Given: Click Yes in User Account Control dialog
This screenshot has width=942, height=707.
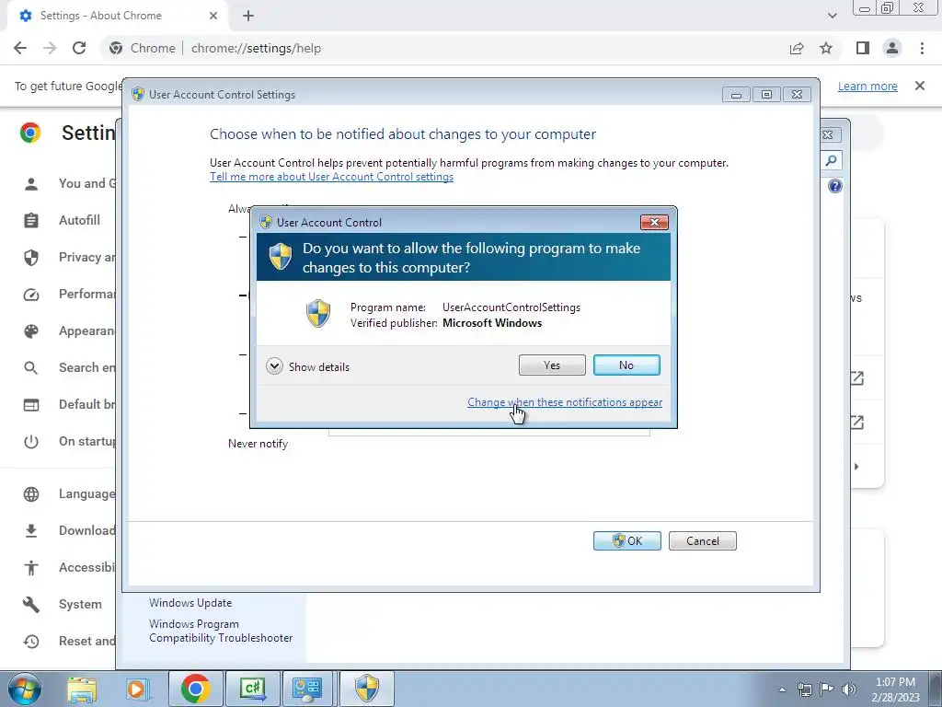Looking at the screenshot, I should pos(552,365).
